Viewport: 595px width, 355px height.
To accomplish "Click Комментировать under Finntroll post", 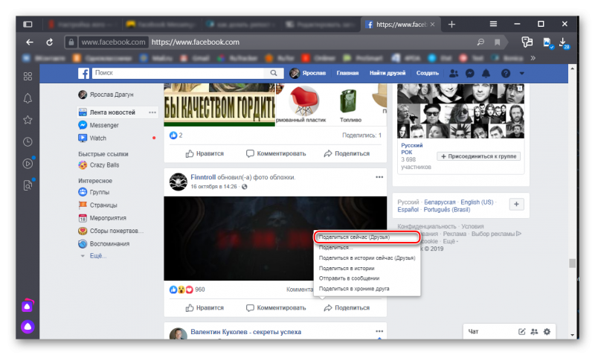I will click(x=276, y=308).
